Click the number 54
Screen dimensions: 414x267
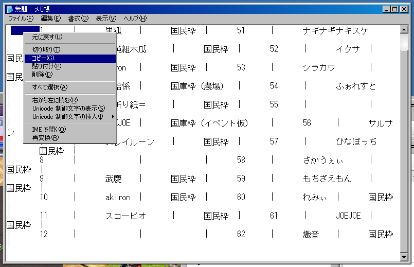pyautogui.click(x=274, y=86)
